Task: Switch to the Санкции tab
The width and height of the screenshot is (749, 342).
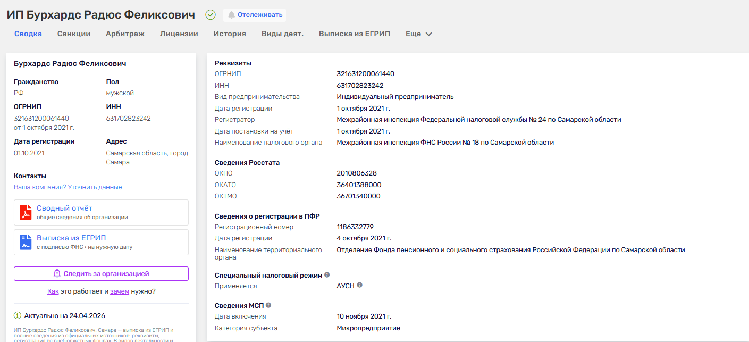Action: pyautogui.click(x=74, y=34)
